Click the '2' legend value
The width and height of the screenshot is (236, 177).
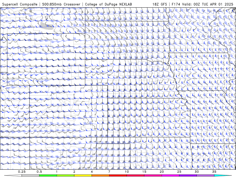(x=74, y=172)
